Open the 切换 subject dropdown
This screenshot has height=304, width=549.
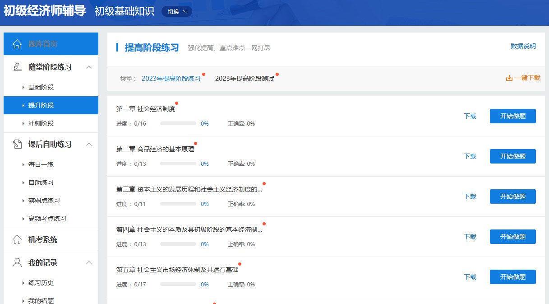pyautogui.click(x=176, y=12)
